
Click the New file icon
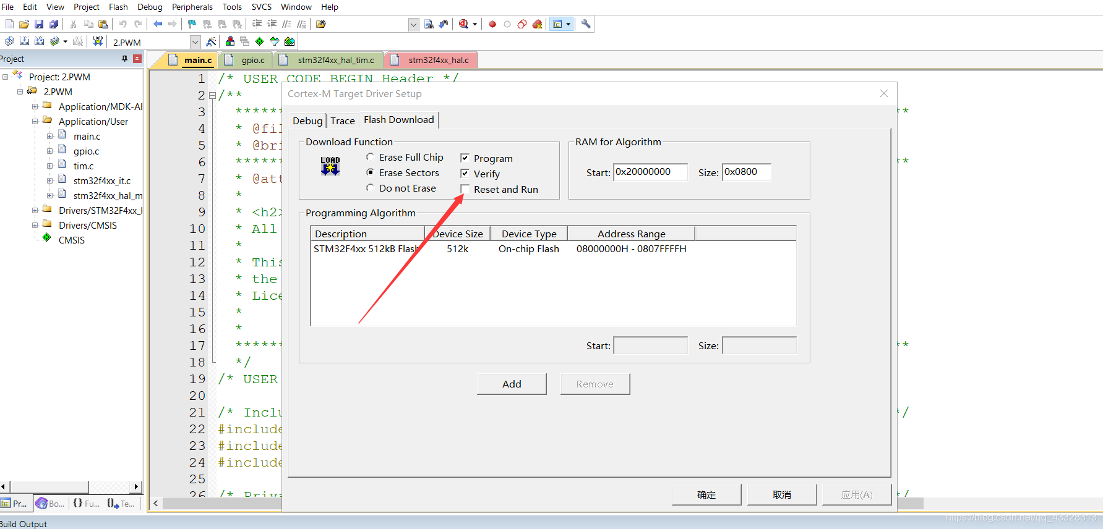9,24
